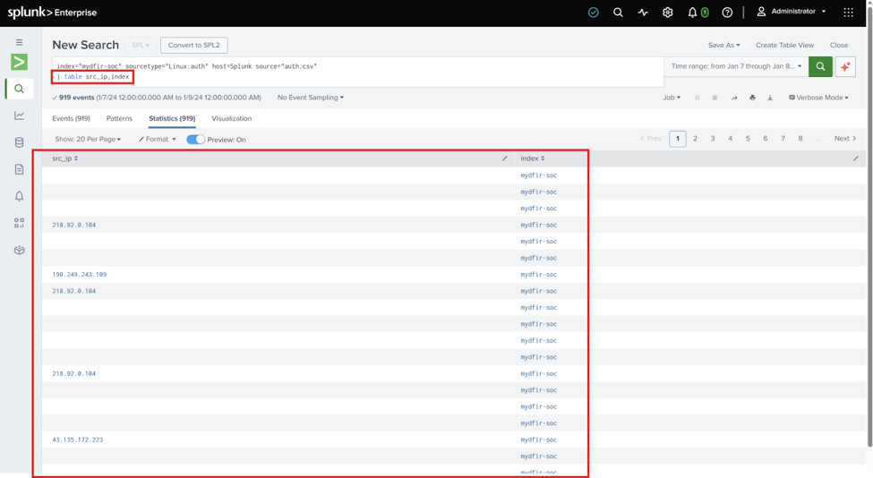This screenshot has width=873, height=478.
Task: Click Convert to SPL2 button
Action: [193, 45]
